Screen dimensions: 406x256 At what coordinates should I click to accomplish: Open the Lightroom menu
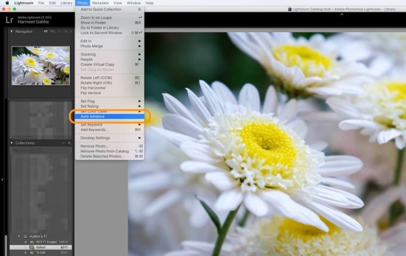[x=24, y=3]
